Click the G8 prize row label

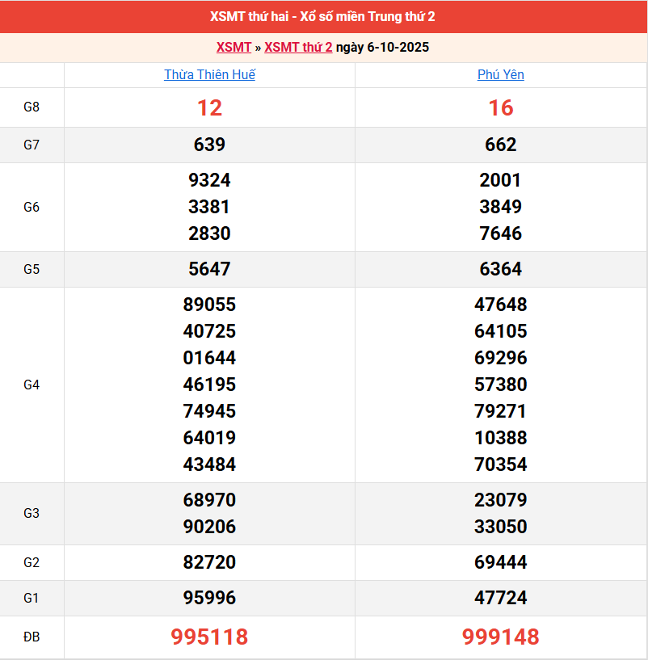(x=32, y=107)
